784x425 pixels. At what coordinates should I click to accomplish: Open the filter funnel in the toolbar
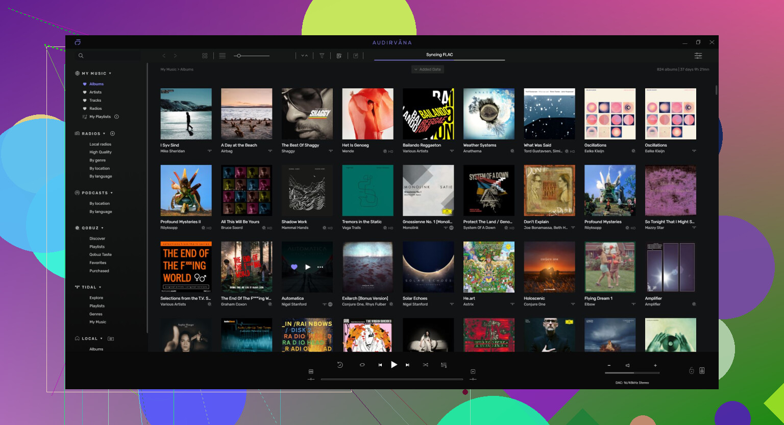click(x=322, y=56)
